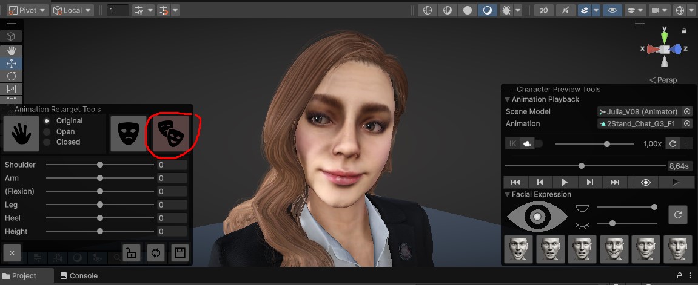Viewport: 698px width, 285px height.
Task: Open the Local orientation dropdown
Action: pyautogui.click(x=72, y=10)
